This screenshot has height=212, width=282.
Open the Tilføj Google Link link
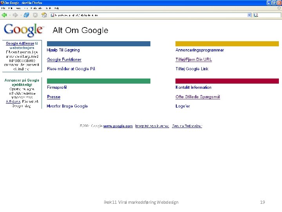192,69
